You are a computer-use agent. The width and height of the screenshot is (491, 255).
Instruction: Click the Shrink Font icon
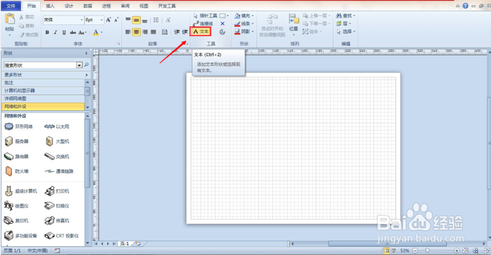coord(116,20)
